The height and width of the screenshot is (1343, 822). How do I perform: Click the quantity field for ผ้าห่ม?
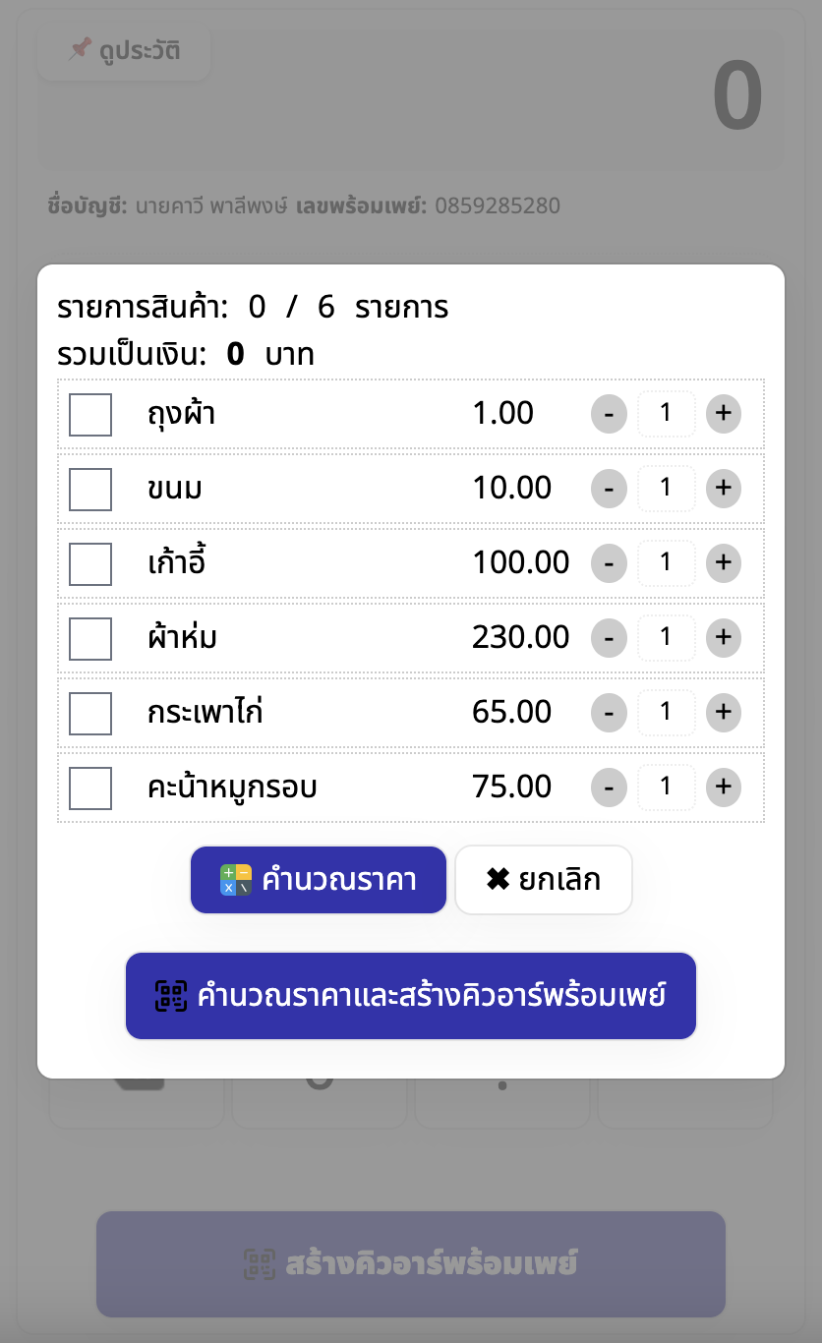[x=666, y=638]
